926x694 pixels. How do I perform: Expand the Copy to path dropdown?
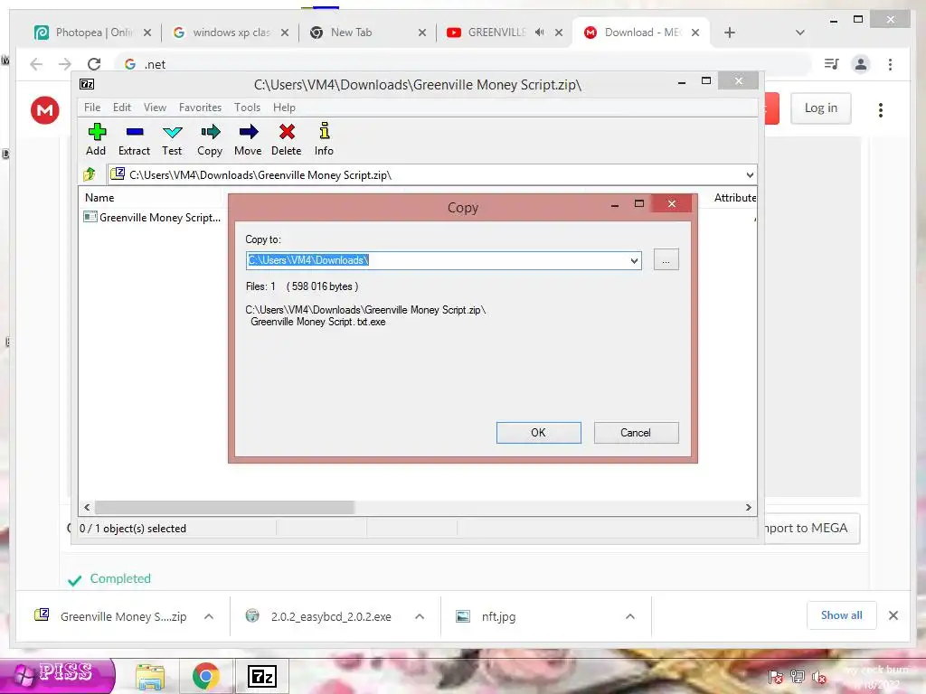click(634, 260)
